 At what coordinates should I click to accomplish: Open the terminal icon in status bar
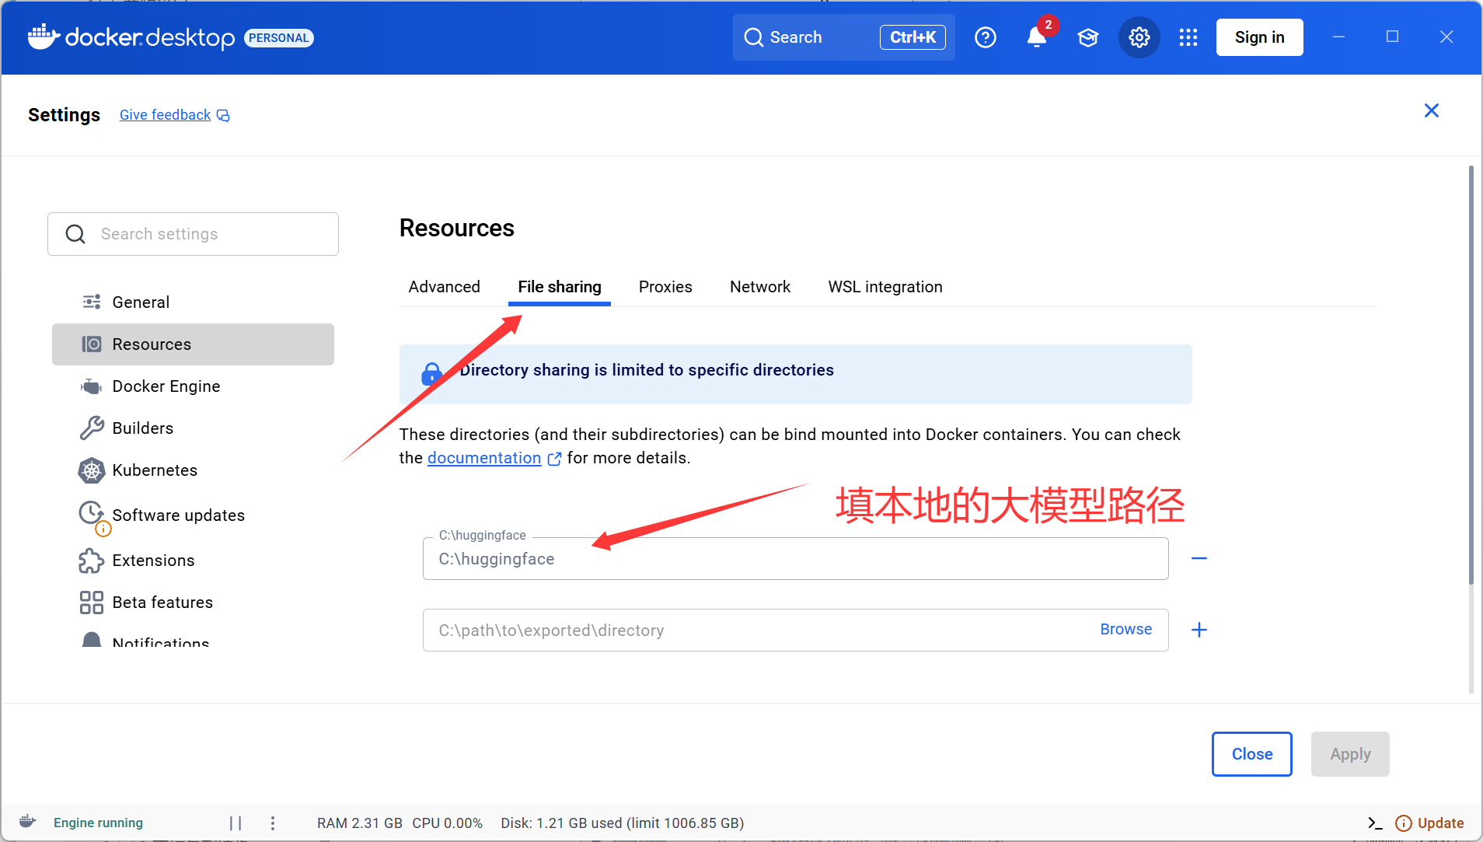coord(1375,823)
